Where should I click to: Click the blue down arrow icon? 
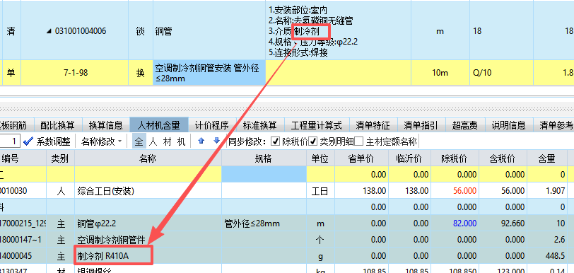click(217, 141)
